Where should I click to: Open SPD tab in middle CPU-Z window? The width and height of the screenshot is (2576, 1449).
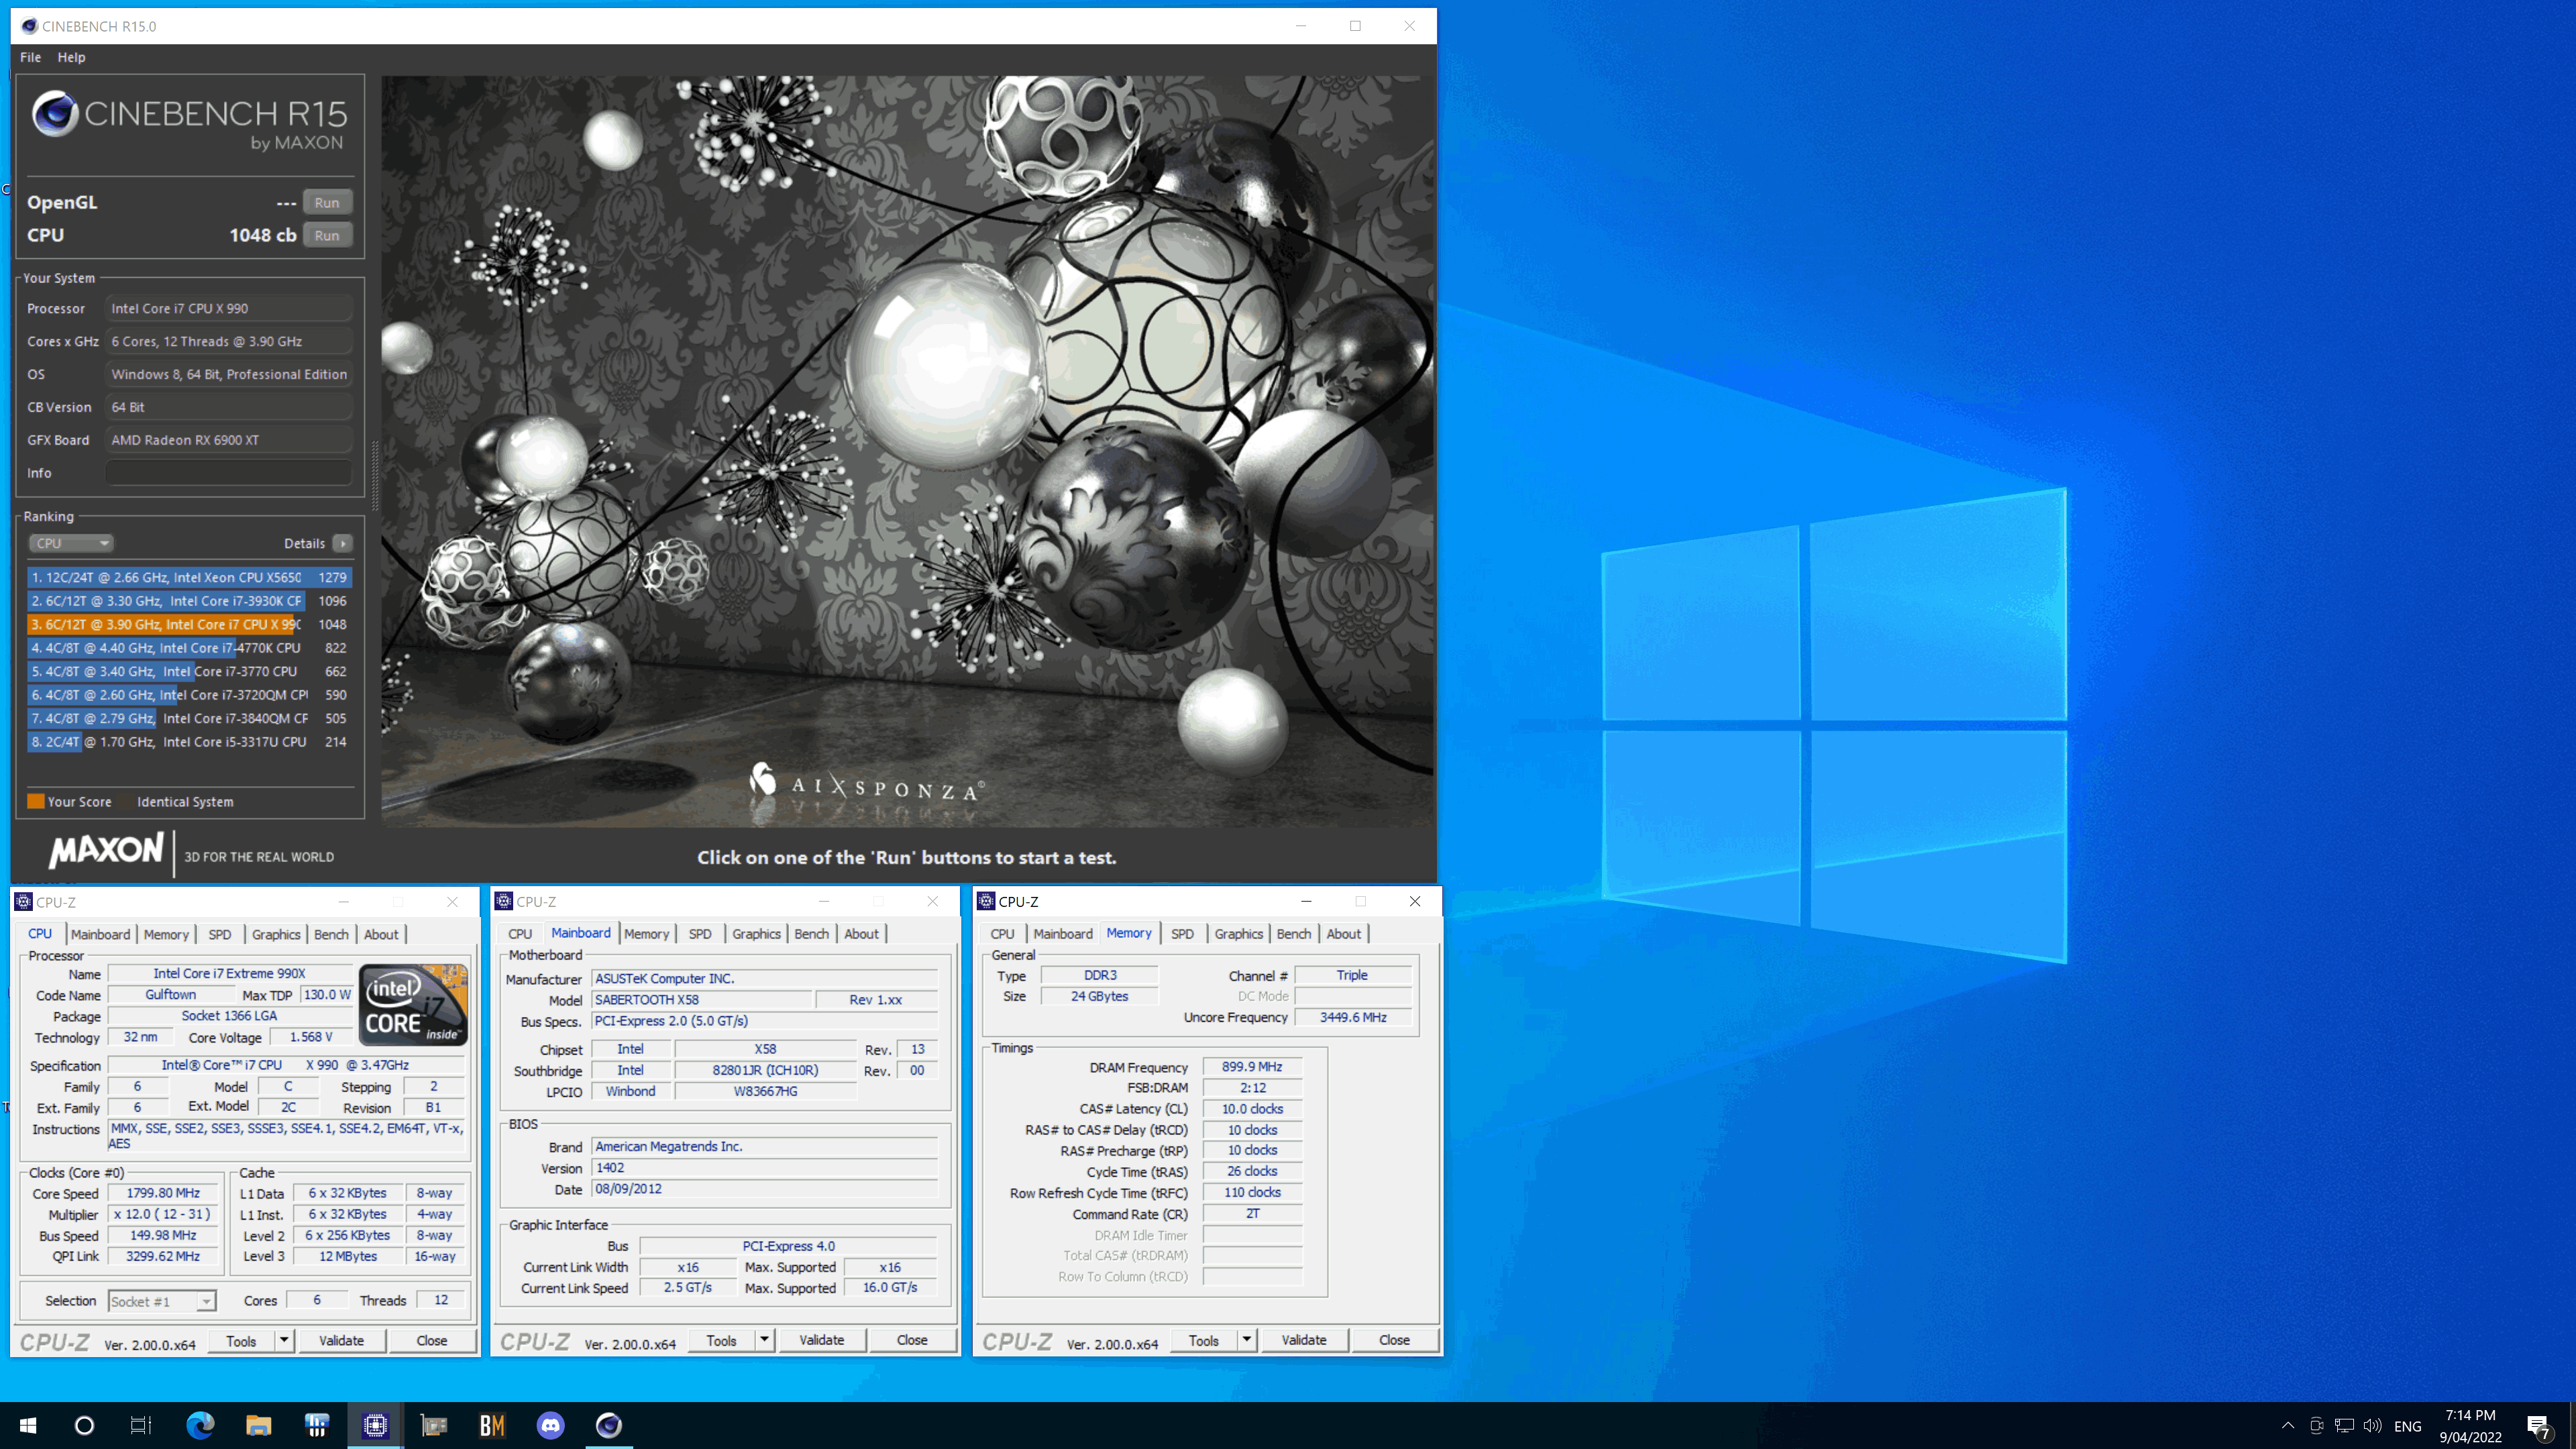click(700, 934)
